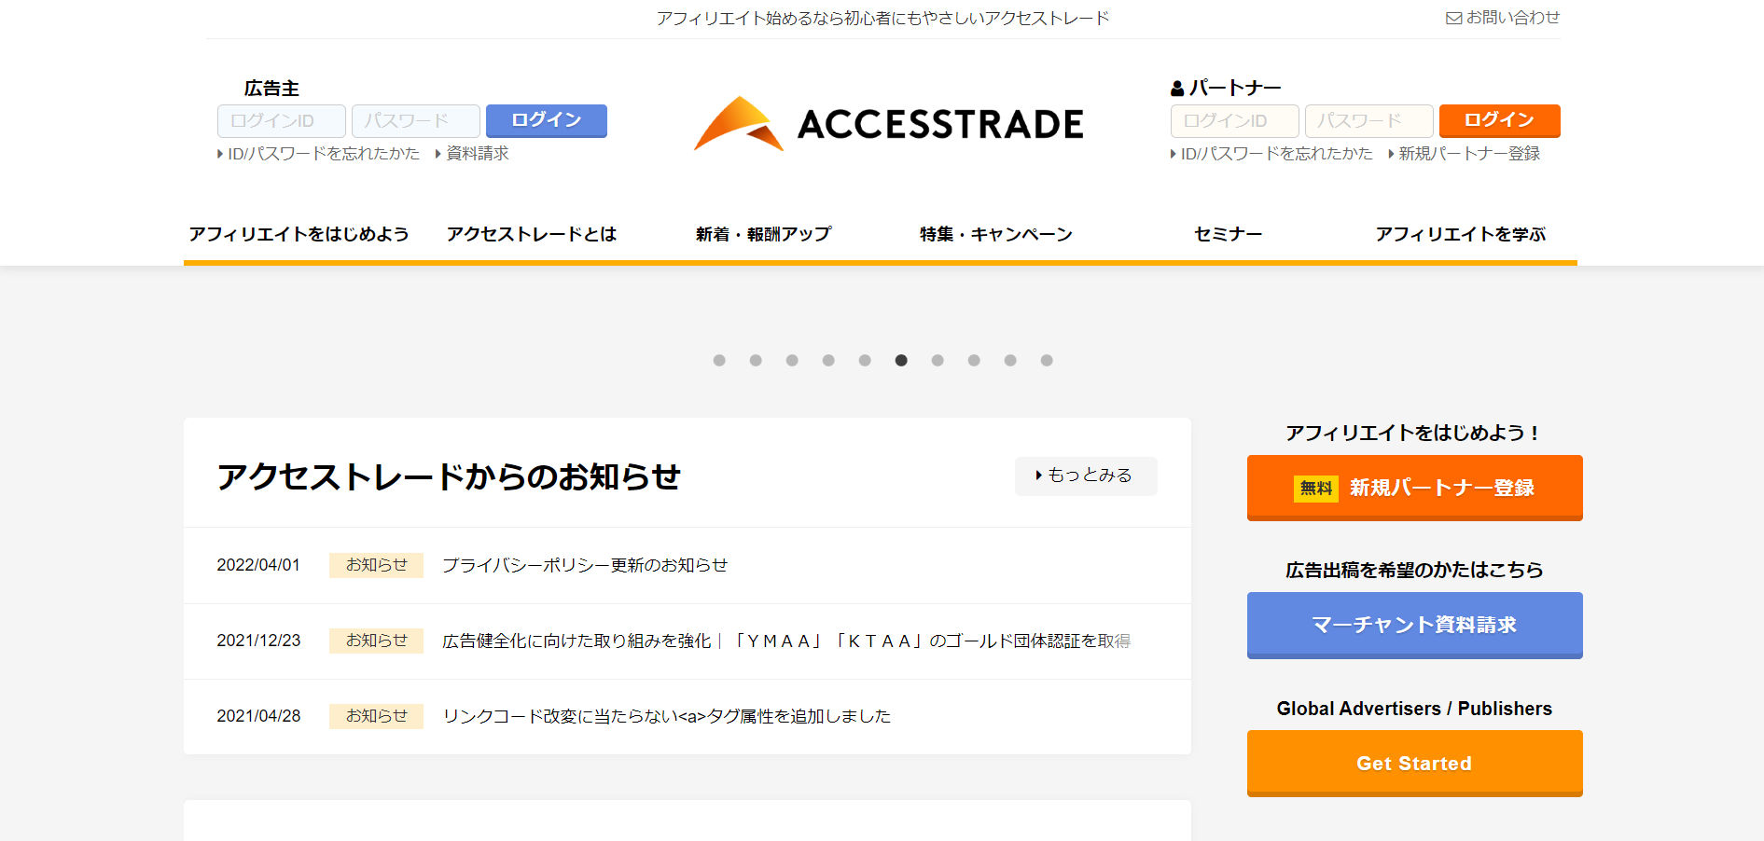Focus the partner ログインID field

click(1235, 121)
